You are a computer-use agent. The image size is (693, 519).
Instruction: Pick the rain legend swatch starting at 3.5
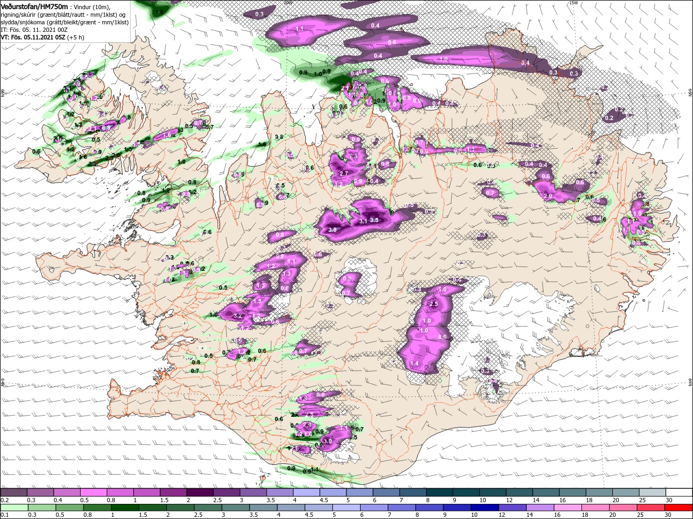click(x=263, y=508)
